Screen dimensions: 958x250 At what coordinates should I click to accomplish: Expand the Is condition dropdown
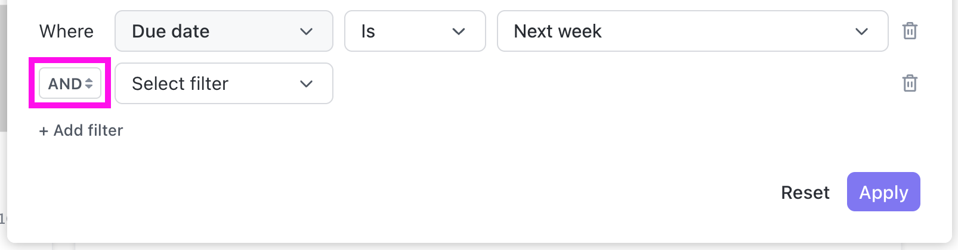click(x=415, y=31)
